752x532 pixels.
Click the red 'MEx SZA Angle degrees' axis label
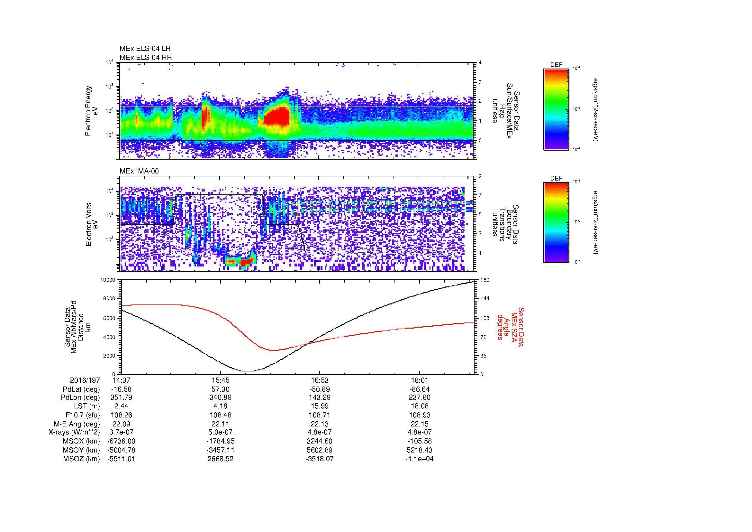[511, 327]
